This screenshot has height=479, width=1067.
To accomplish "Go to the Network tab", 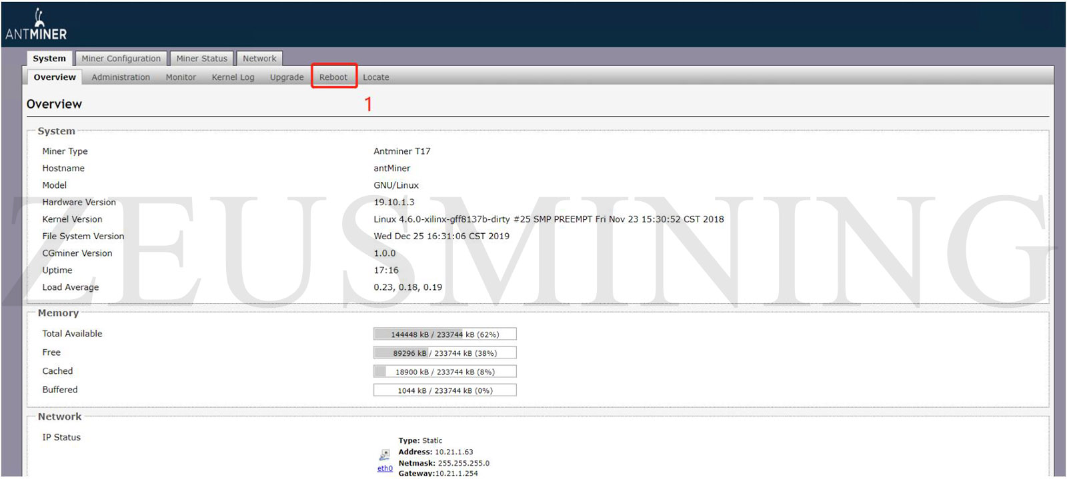I will click(x=259, y=59).
